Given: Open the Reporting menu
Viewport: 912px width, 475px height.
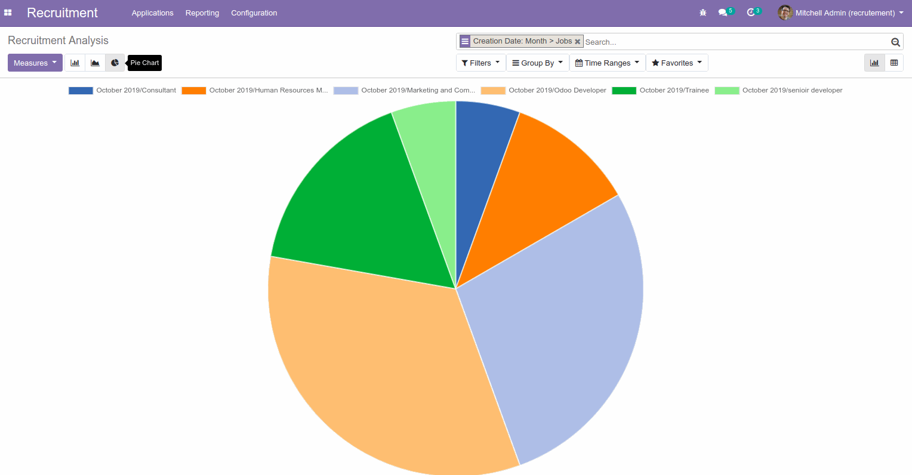Looking at the screenshot, I should 202,13.
